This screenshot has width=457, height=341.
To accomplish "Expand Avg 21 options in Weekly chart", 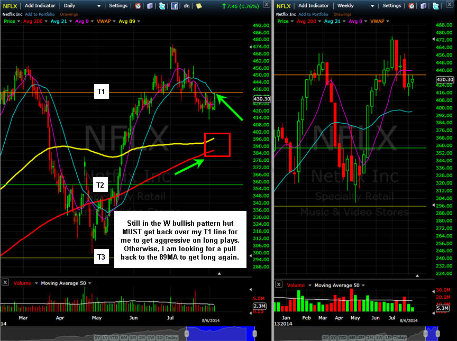I will 344,21.
